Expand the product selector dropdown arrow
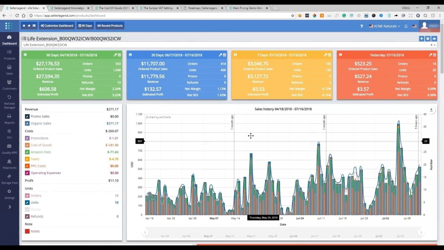This screenshot has height=250, width=444. tap(435, 45)
